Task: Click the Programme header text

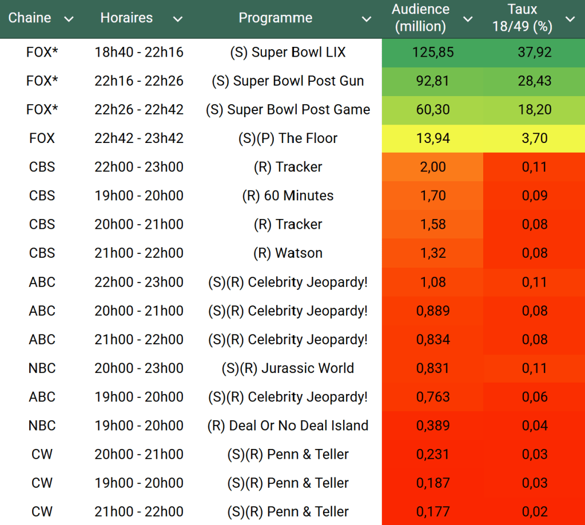Action: click(275, 18)
